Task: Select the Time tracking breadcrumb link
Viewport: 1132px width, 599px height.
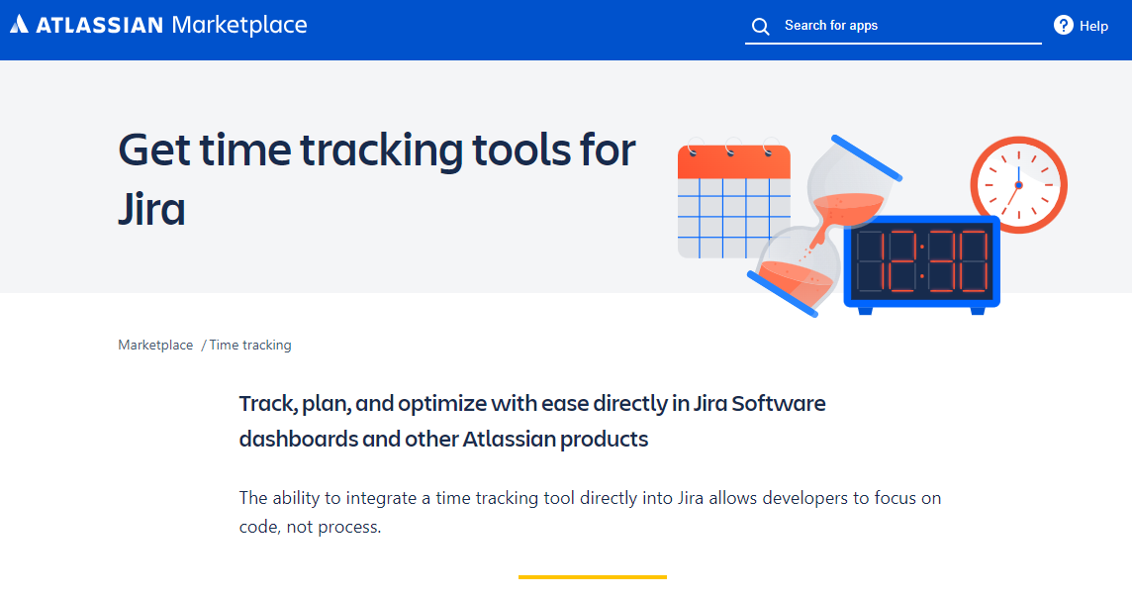Action: tap(248, 345)
